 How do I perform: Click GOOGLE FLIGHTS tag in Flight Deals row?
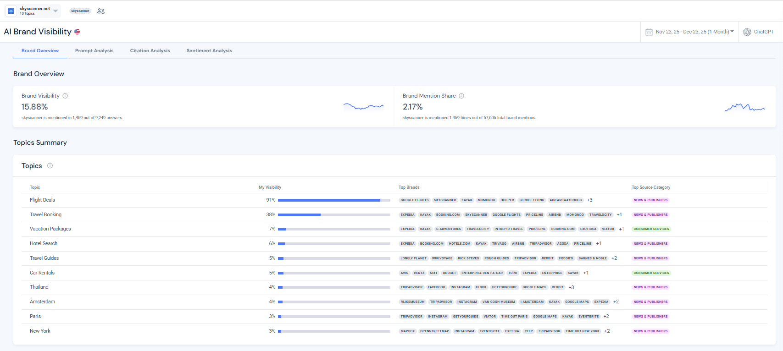415,200
